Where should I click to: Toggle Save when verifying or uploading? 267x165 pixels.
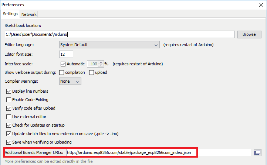click(9, 142)
